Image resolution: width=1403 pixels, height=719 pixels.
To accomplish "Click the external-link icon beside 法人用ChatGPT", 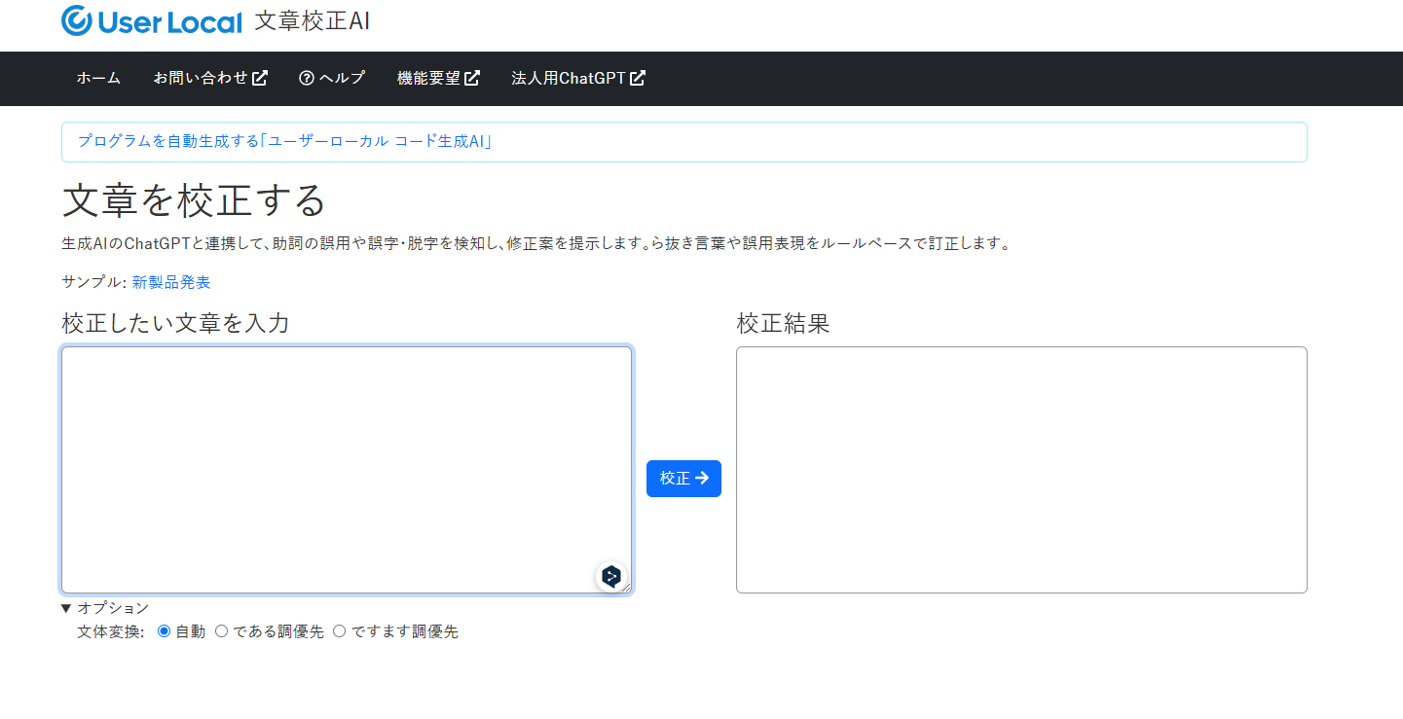I will coord(639,78).
